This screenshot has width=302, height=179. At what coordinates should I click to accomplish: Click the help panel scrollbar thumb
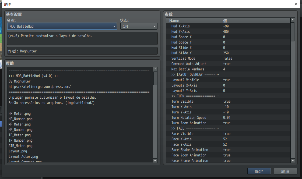coord(155,78)
